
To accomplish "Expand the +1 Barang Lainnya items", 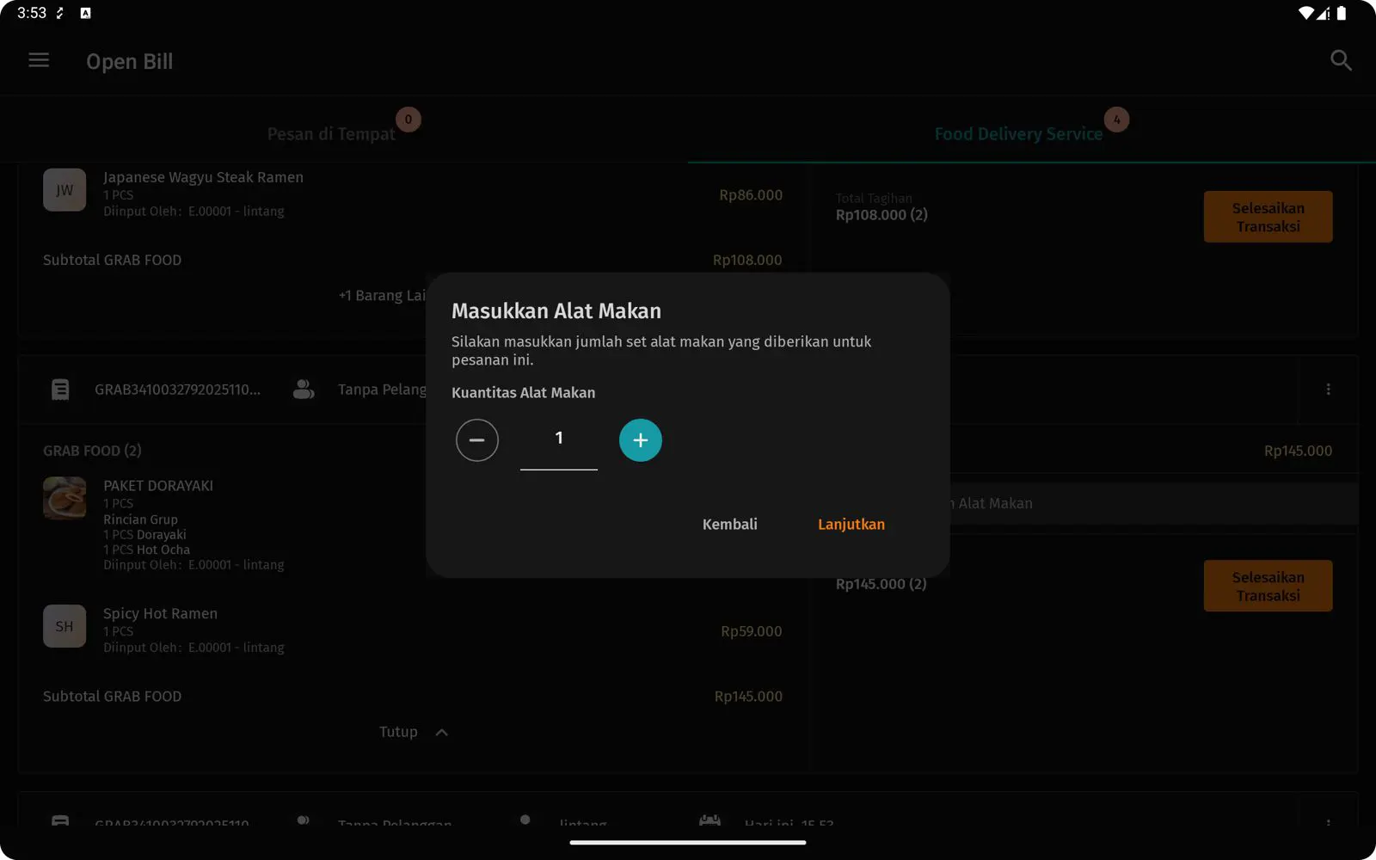I will point(382,296).
